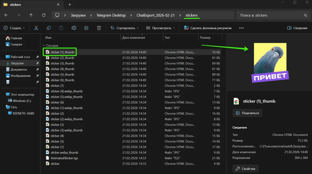This screenshot has height=174, width=312.
Task: Click the Refresh icon in navigation bar
Action: coord(44,15)
